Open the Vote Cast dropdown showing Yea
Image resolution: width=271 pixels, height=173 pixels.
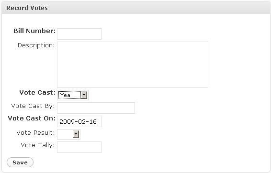(x=73, y=95)
